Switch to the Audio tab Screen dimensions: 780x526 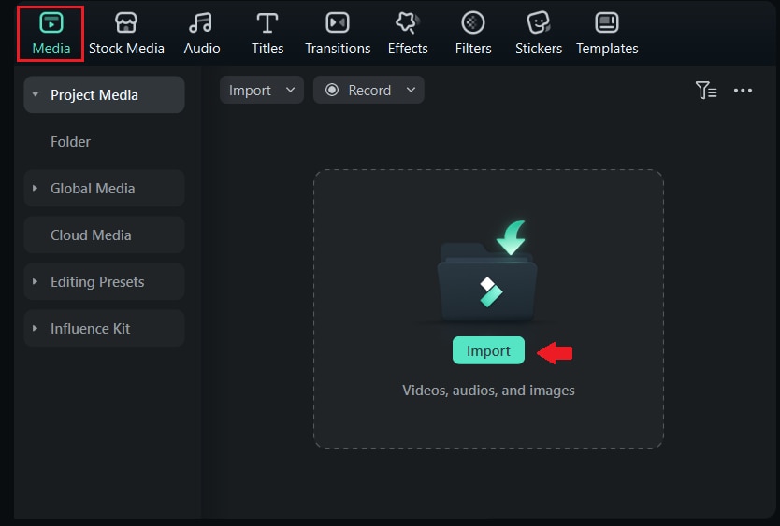201,34
